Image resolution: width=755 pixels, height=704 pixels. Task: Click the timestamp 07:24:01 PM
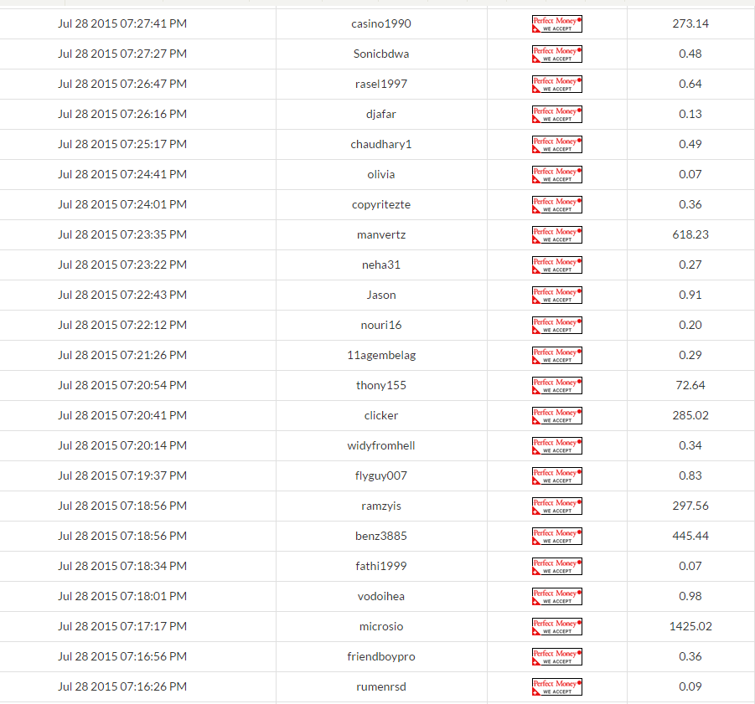(122, 204)
